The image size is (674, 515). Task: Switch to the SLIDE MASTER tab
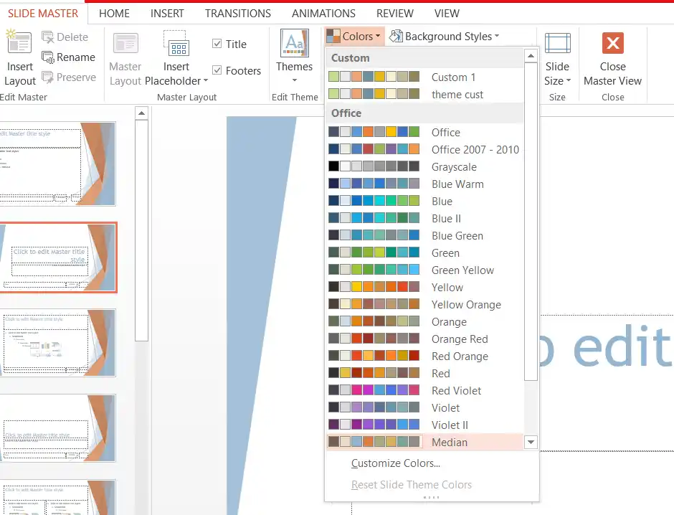43,14
